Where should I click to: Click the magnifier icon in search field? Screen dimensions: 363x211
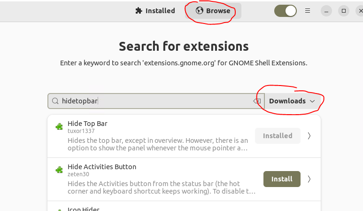coord(55,101)
